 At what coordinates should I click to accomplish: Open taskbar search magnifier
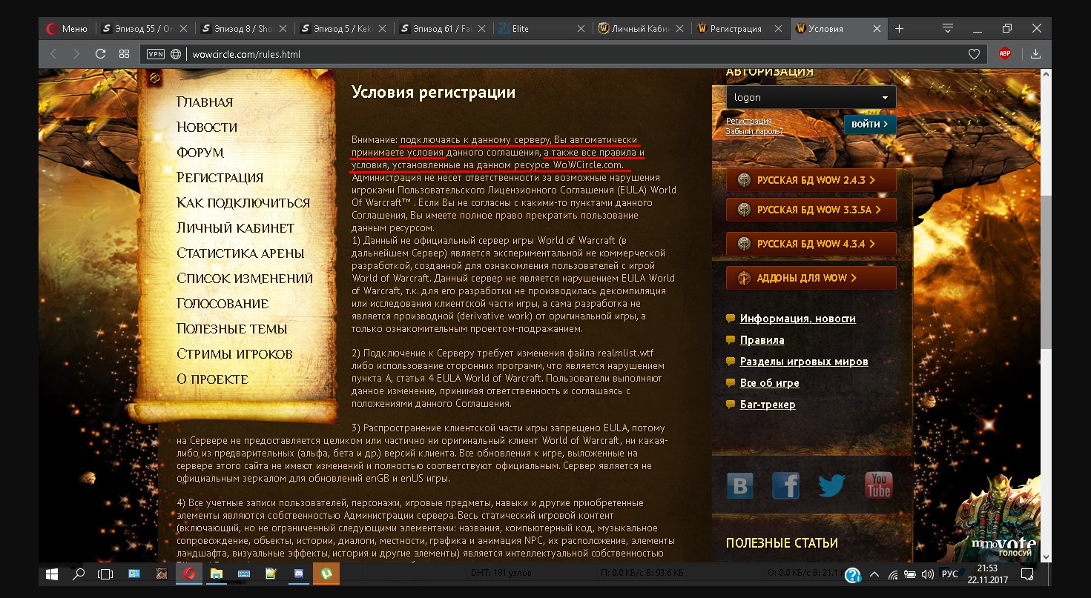[78, 574]
